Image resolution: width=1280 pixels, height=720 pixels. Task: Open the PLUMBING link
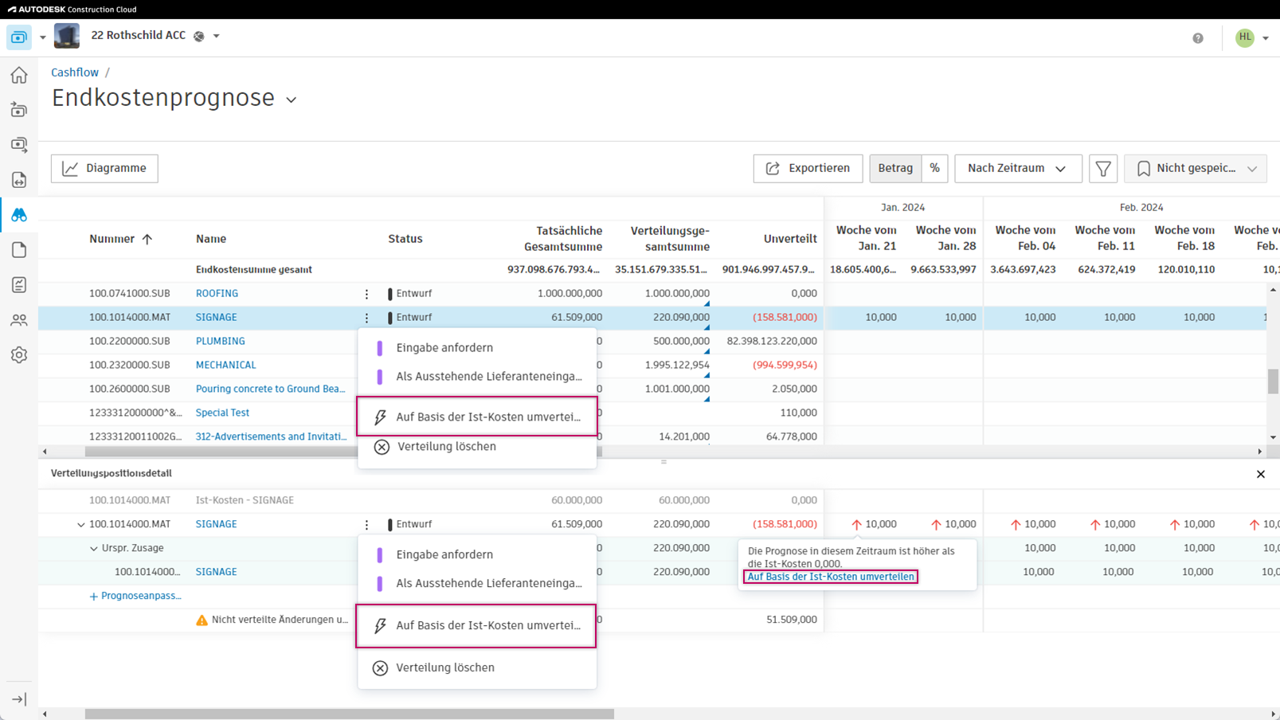point(220,342)
